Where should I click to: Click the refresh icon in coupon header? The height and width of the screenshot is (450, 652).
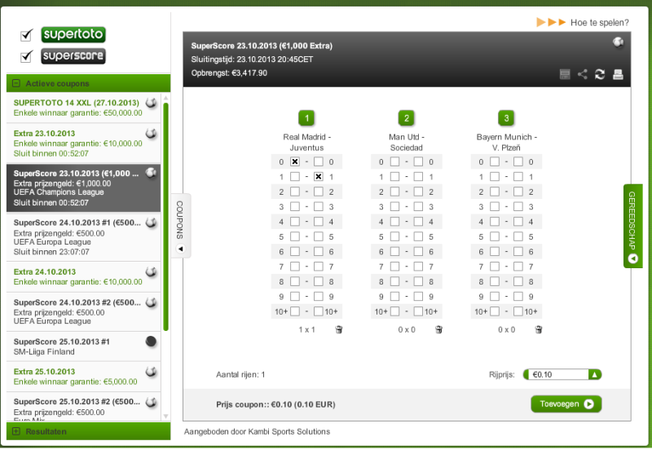point(600,74)
